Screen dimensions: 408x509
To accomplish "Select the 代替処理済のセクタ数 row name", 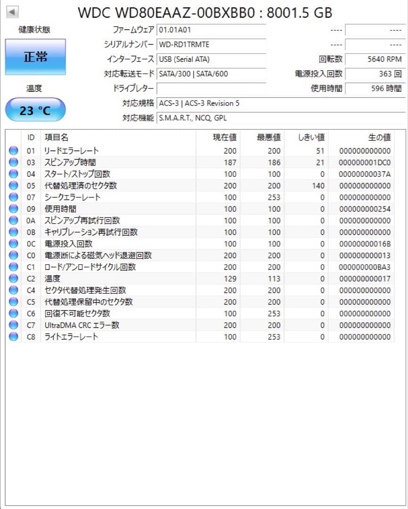I will (x=81, y=186).
